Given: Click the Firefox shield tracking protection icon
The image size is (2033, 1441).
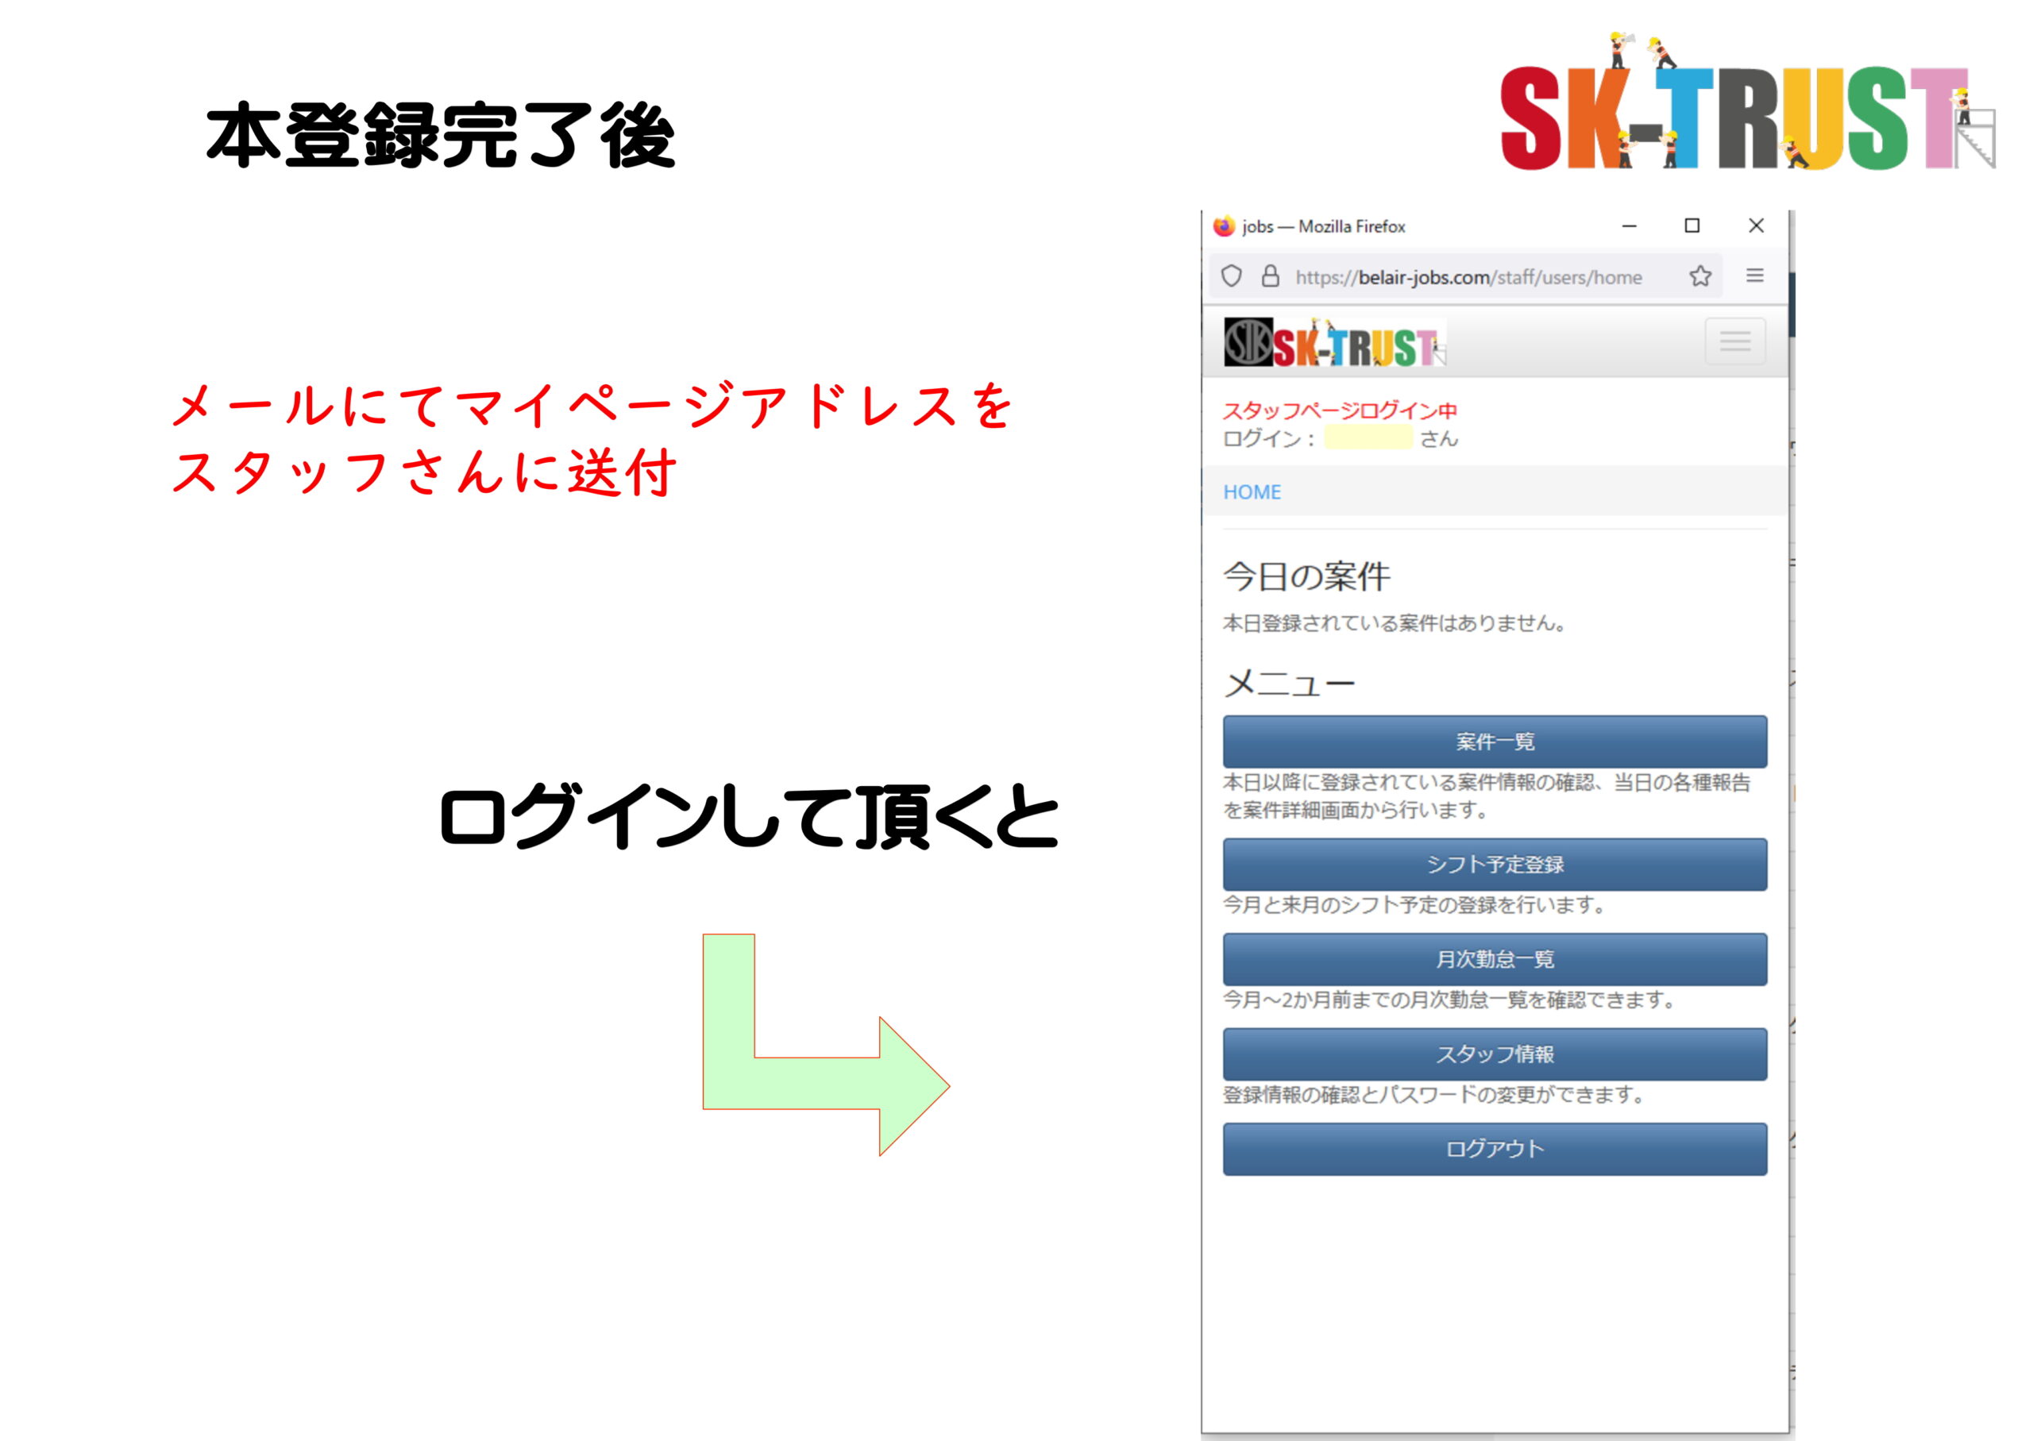Looking at the screenshot, I should 1231,277.
